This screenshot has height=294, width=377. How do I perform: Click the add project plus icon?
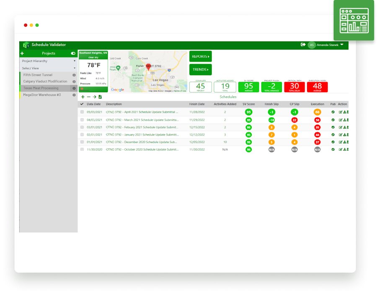pyautogui.click(x=22, y=54)
